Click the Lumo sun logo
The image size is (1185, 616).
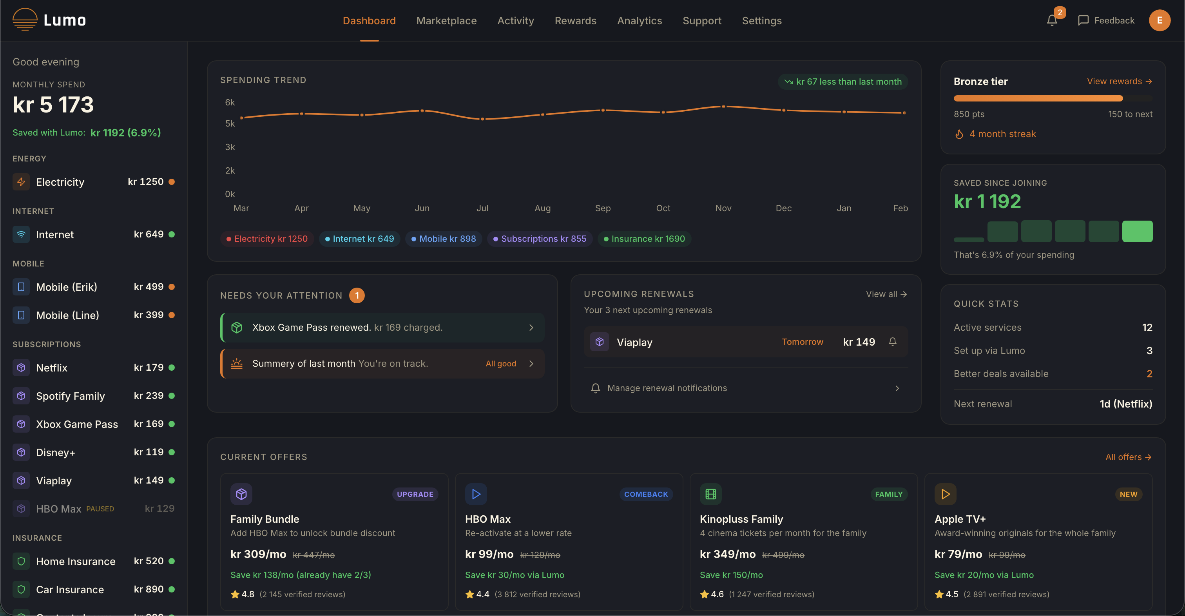(x=25, y=20)
